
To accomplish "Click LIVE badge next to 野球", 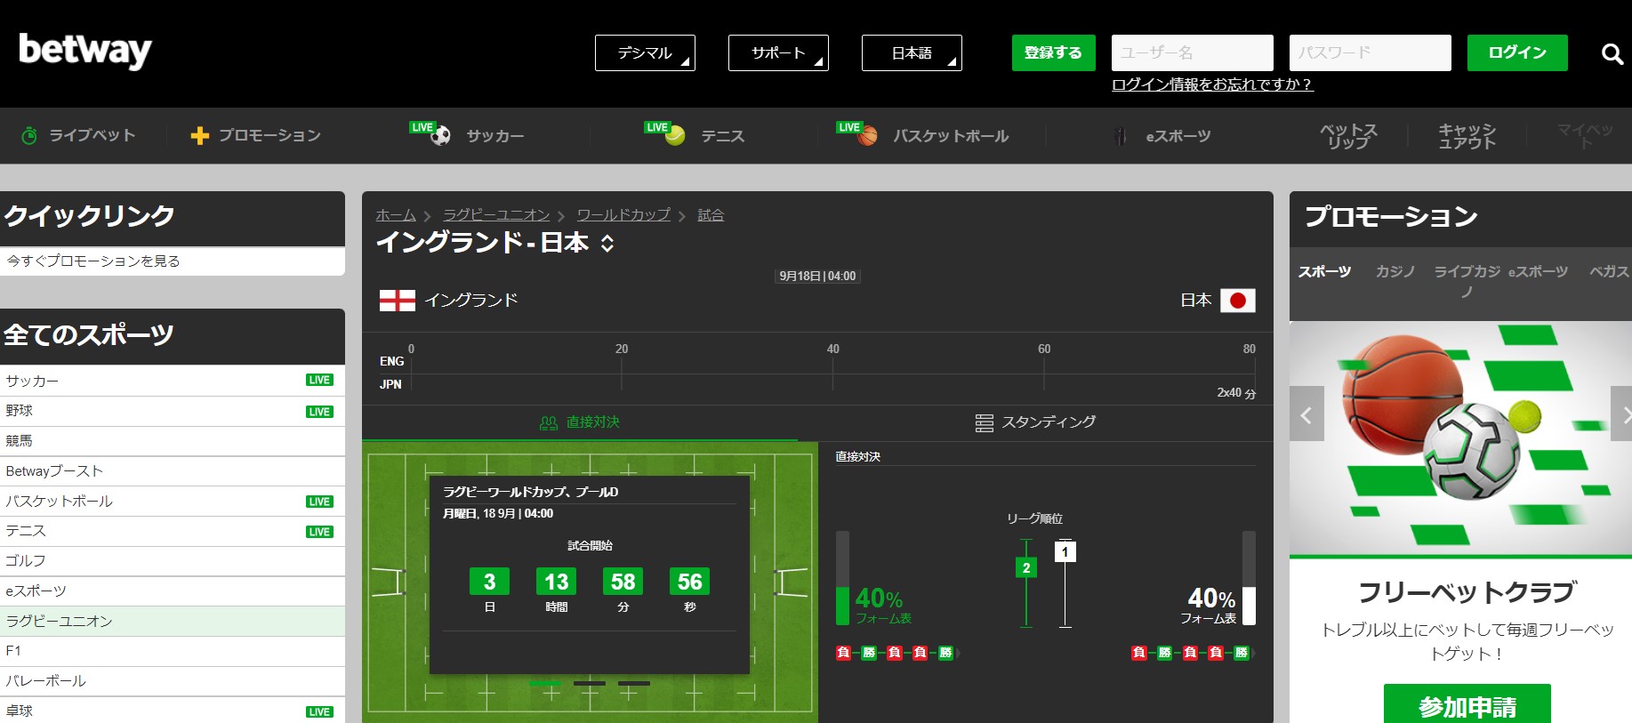I will pos(319,412).
